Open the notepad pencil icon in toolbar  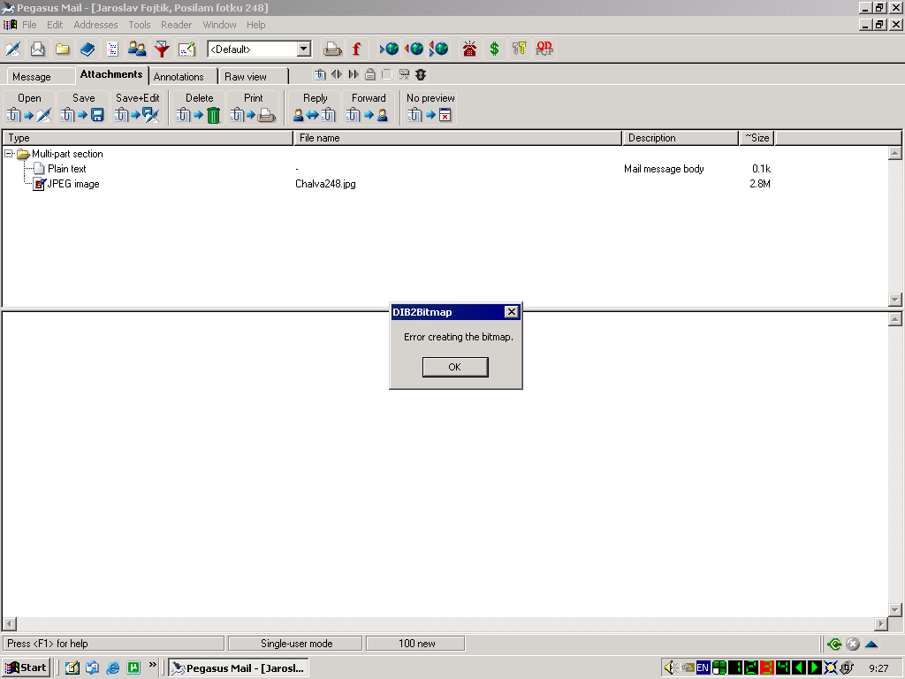tap(186, 50)
